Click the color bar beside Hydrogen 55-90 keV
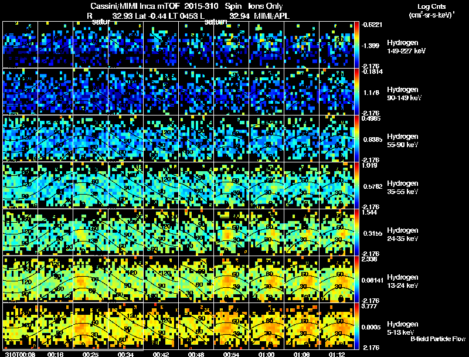Image resolution: width=469 pixels, height=357 pixels. pos(356,138)
